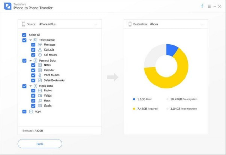Click the blue Used chart segment
This screenshot has height=155, width=226.
(171, 49)
